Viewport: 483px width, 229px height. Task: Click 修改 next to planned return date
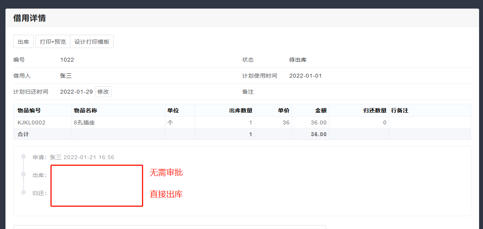[103, 92]
